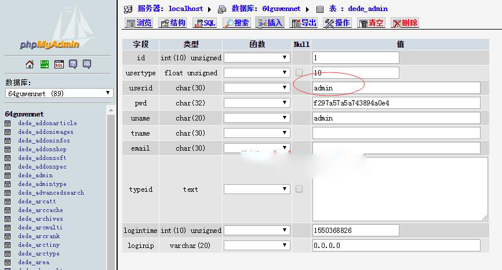Click the table icon before dede_admin breadcrumb
502x270 pixels.
(x=320, y=9)
